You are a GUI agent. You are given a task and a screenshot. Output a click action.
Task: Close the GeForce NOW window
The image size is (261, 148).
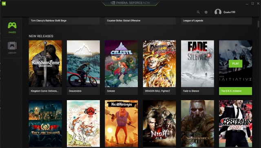pyautogui.click(x=258, y=3)
